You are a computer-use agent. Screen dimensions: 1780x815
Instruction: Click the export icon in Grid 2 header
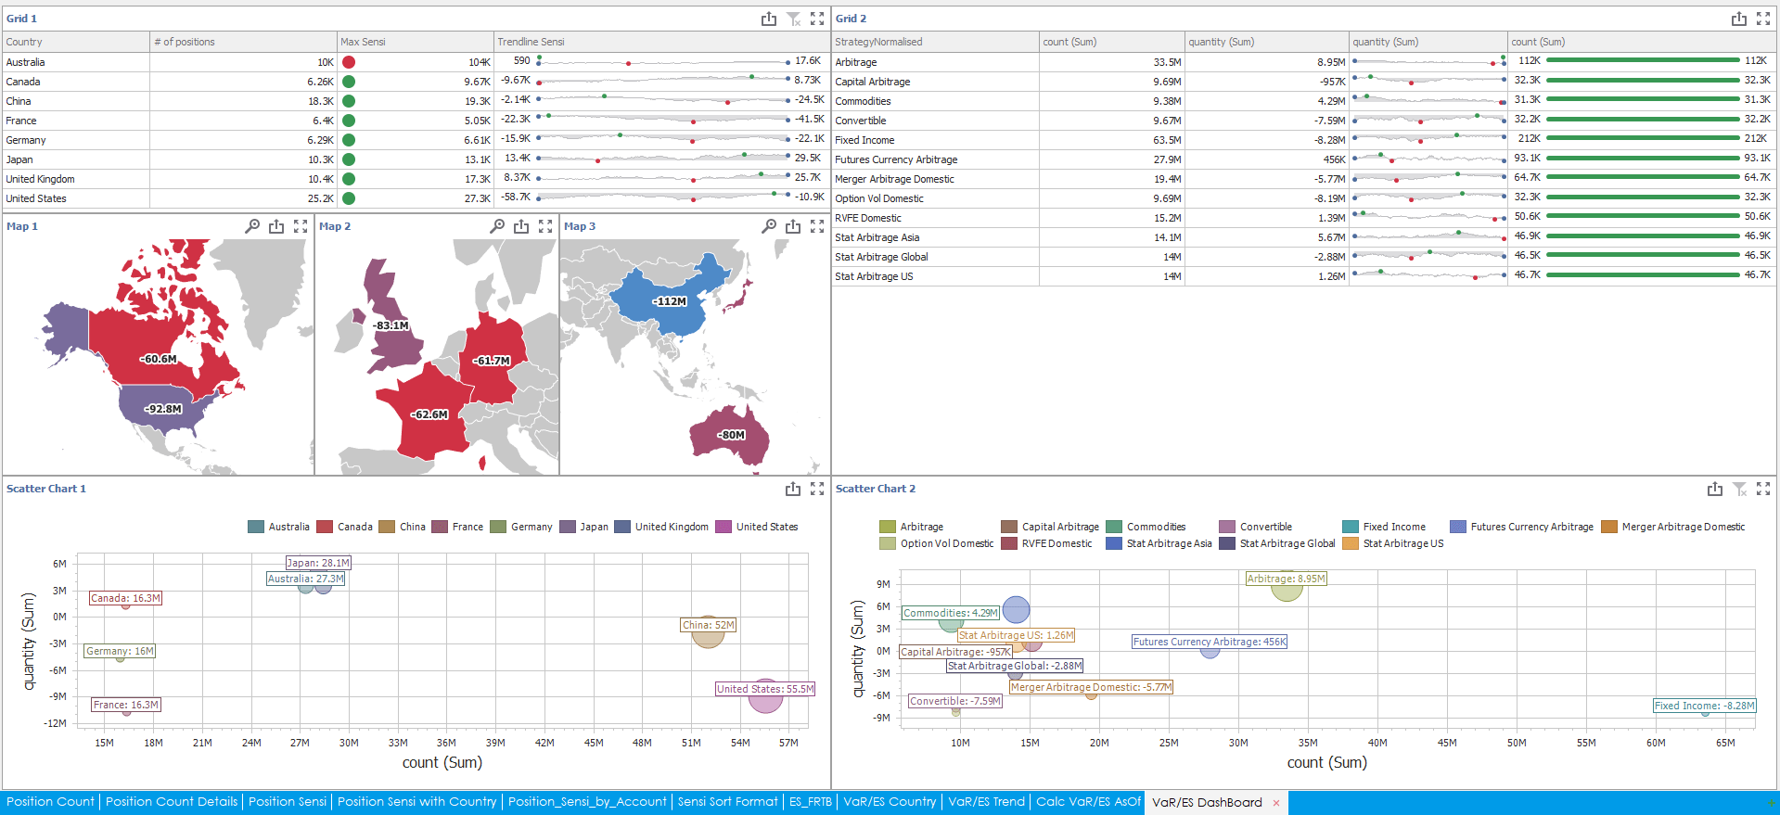coord(1738,19)
